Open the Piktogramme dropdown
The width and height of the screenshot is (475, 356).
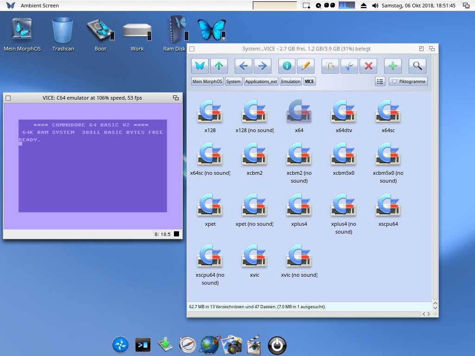[408, 81]
